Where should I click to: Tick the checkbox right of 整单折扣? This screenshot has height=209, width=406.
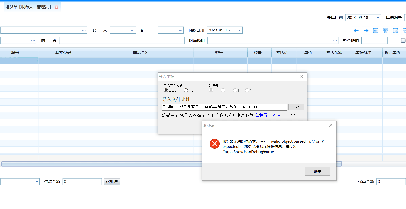(403, 40)
